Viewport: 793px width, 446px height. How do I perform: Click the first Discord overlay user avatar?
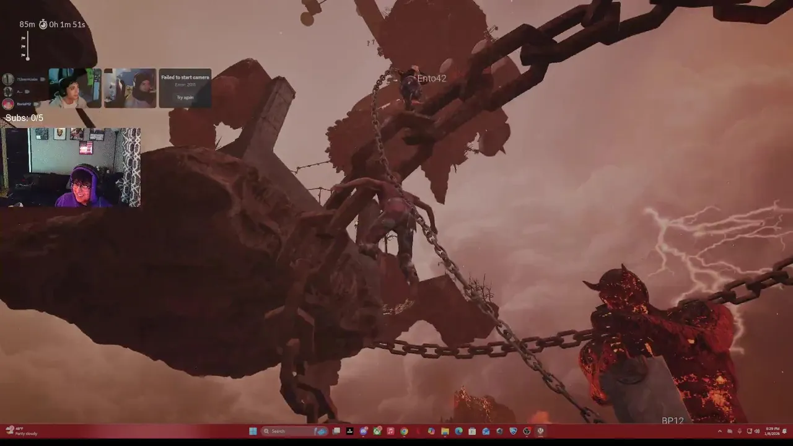8,79
